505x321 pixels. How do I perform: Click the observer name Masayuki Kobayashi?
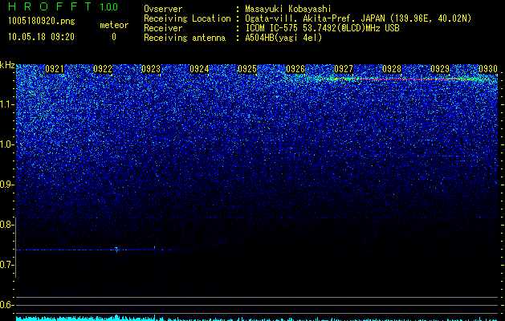(x=288, y=9)
